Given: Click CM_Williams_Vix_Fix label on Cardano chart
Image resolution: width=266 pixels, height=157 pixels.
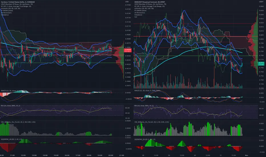Looking at the screenshot, I should pyautogui.click(x=18, y=122).
